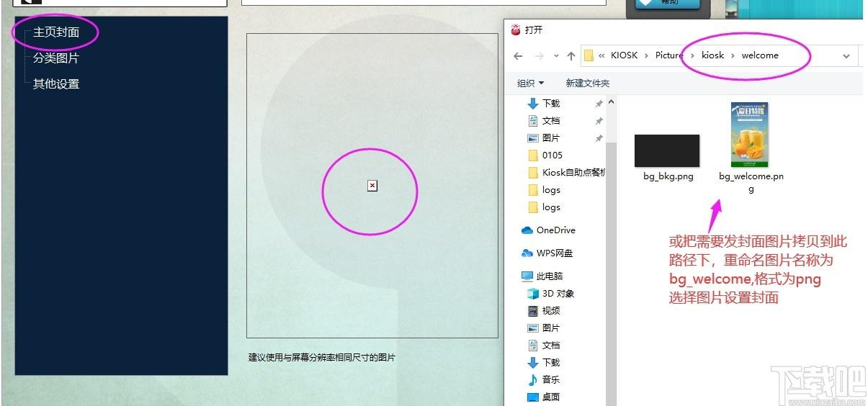
Task: Click the broken image placeholder in preview
Action: [372, 186]
